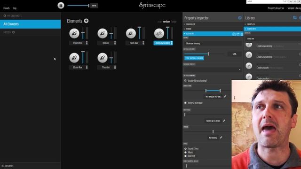
Task: Edit the element name field
Action: click(x=213, y=44)
